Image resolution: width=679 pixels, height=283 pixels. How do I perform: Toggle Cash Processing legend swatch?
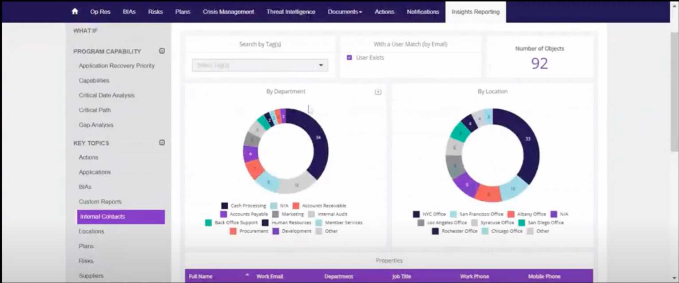(x=225, y=206)
